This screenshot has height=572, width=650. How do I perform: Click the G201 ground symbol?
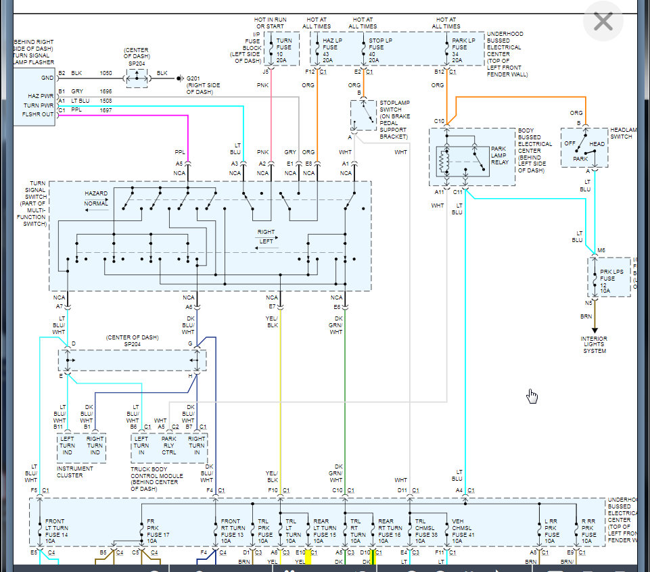180,78
